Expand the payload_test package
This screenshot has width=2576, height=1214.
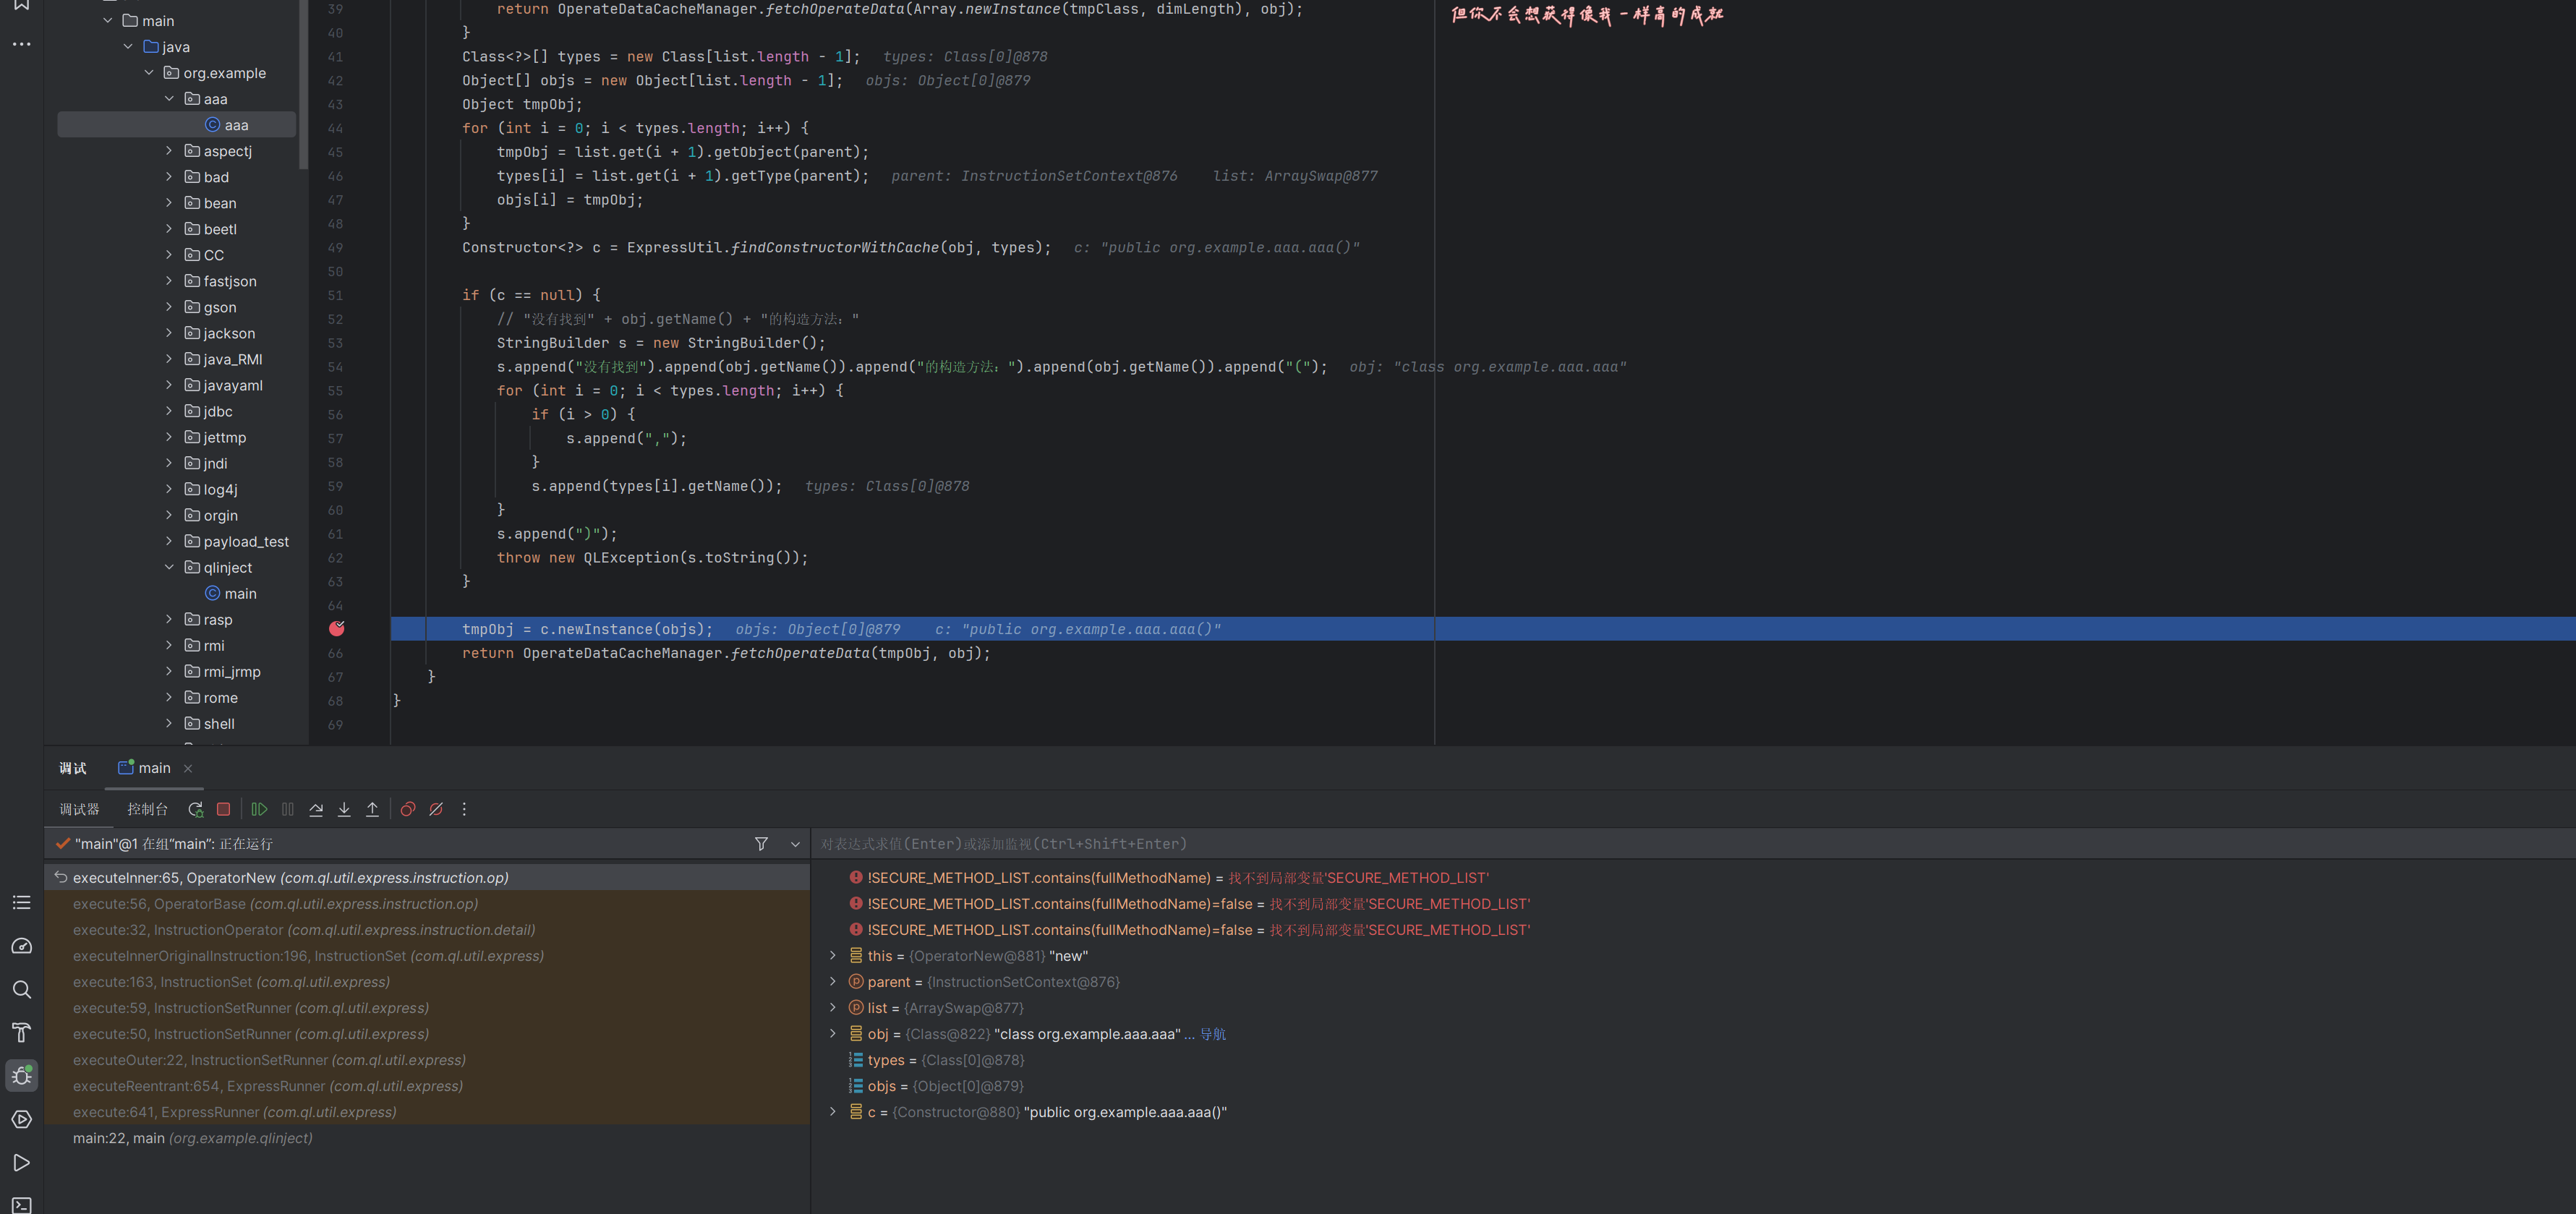click(x=169, y=540)
